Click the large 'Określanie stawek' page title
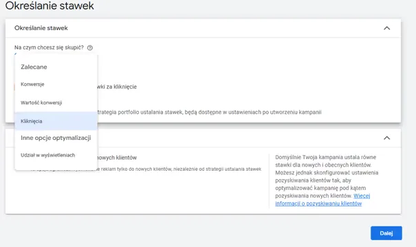416x247 pixels. (x=50, y=5)
